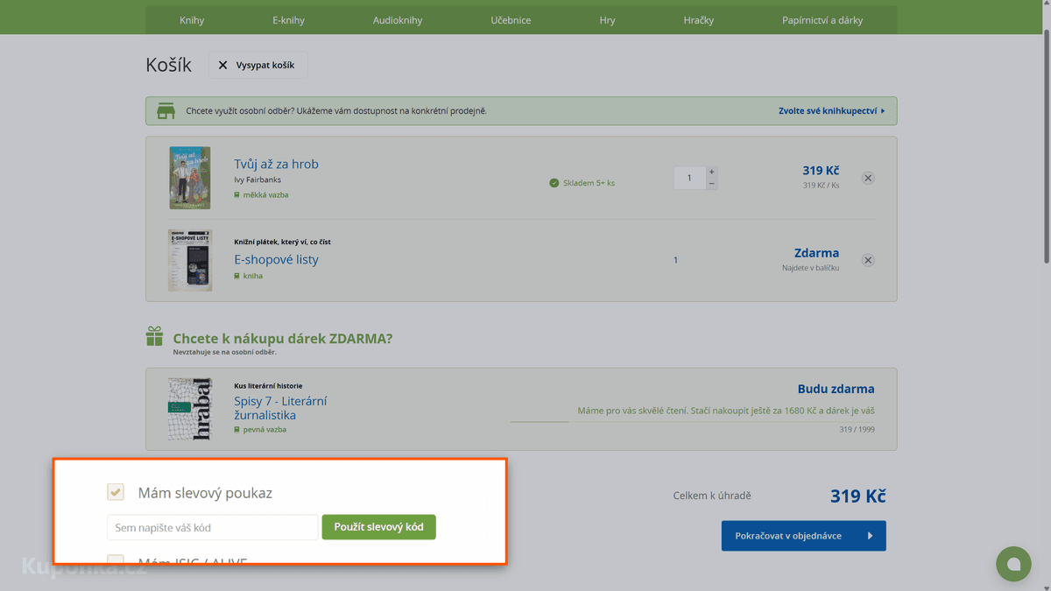Open the Audioknihy menu category
The image size is (1051, 591).
(398, 20)
